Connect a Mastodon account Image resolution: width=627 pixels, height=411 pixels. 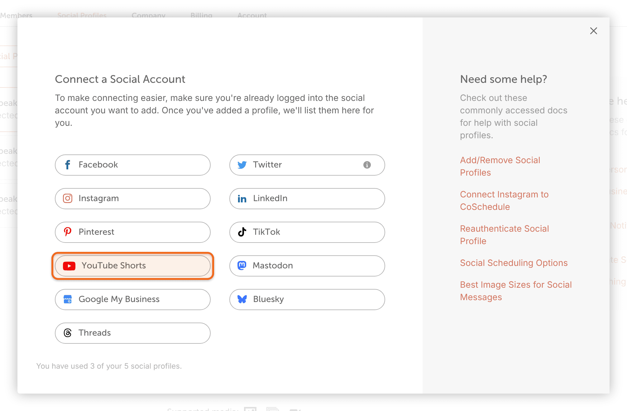307,266
